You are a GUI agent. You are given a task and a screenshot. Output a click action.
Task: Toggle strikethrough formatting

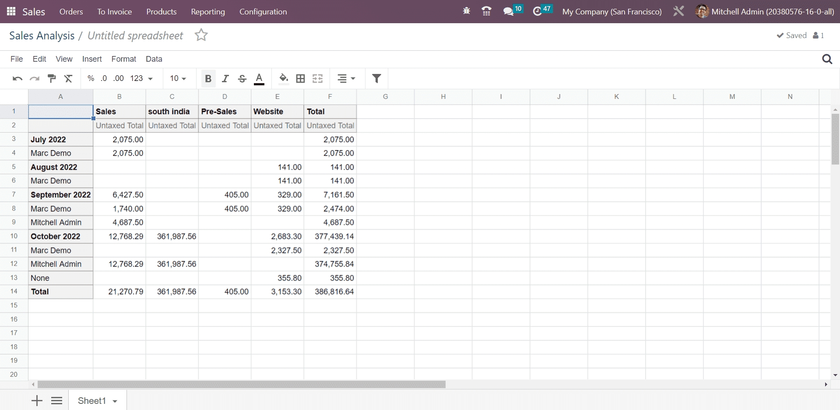pyautogui.click(x=242, y=79)
